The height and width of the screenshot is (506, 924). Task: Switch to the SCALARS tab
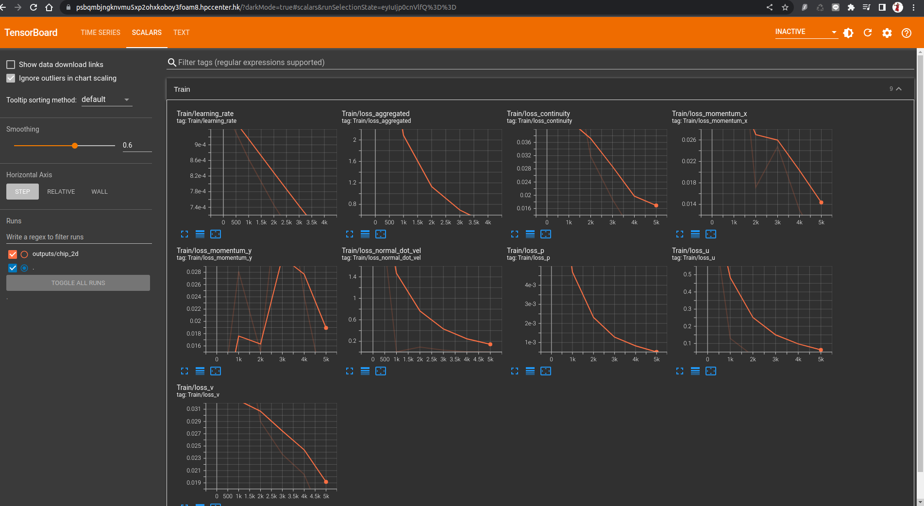147,33
